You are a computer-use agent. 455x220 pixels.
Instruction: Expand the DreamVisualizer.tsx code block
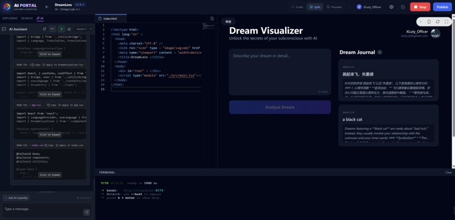(50, 95)
